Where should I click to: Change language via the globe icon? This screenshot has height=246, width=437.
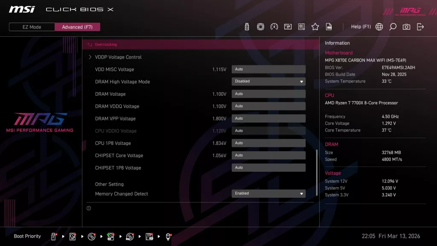coord(379,26)
